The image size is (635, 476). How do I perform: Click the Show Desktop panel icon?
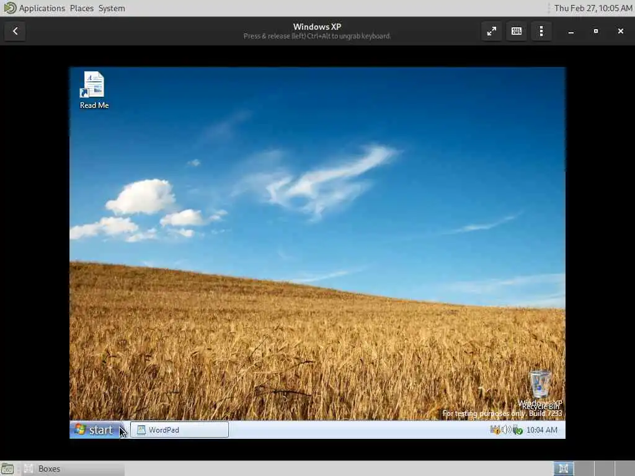click(7, 469)
